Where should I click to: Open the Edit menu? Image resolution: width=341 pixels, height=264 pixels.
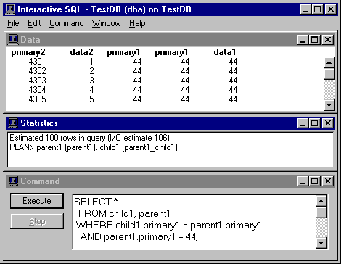coord(34,23)
